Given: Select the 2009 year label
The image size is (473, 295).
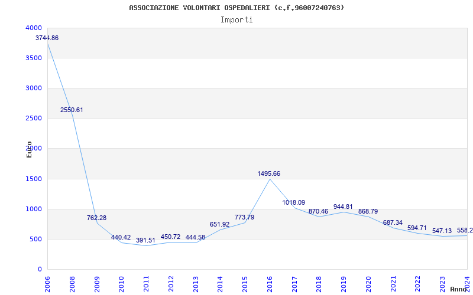Looking at the screenshot, I should point(97,284).
